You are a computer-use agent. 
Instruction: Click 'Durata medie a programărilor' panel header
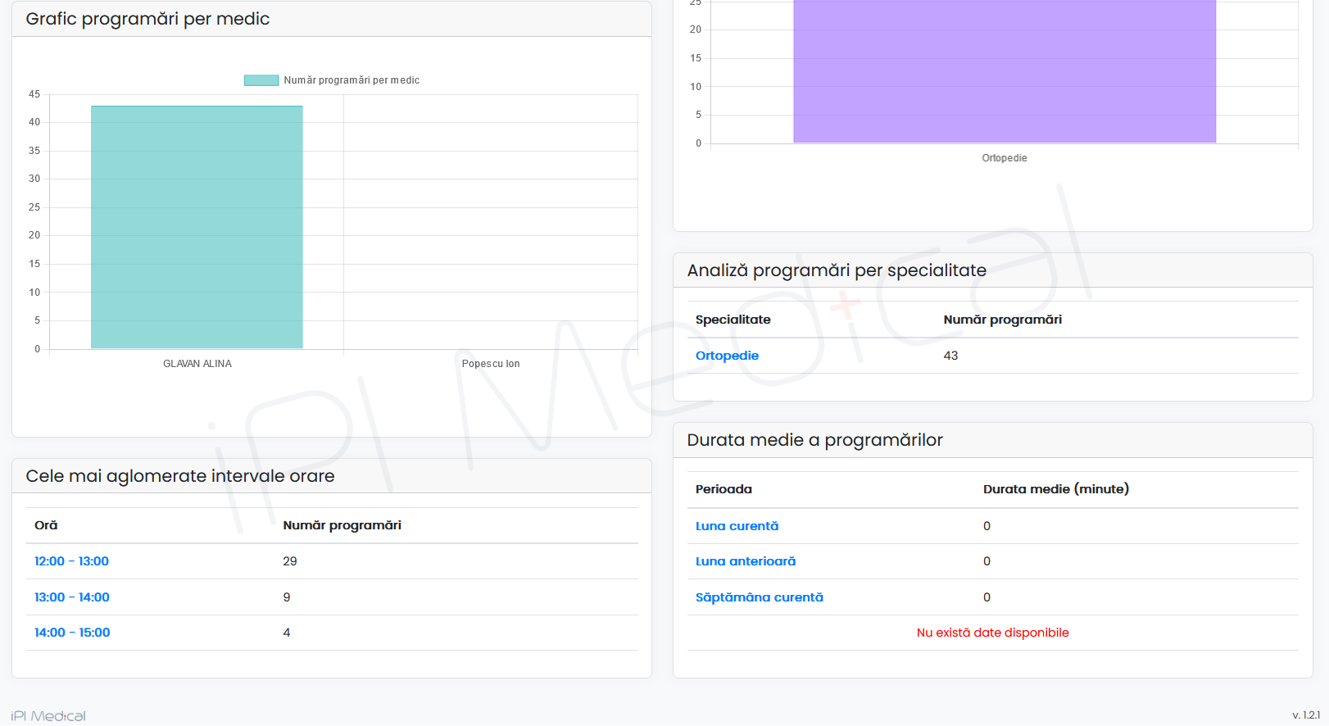pos(814,440)
